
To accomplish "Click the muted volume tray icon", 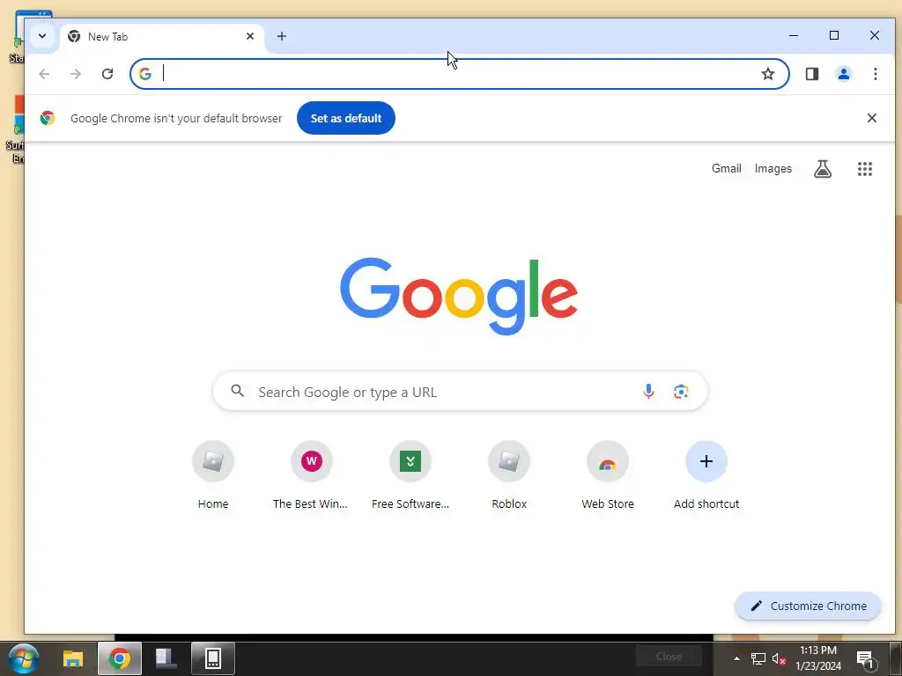I will (x=779, y=658).
